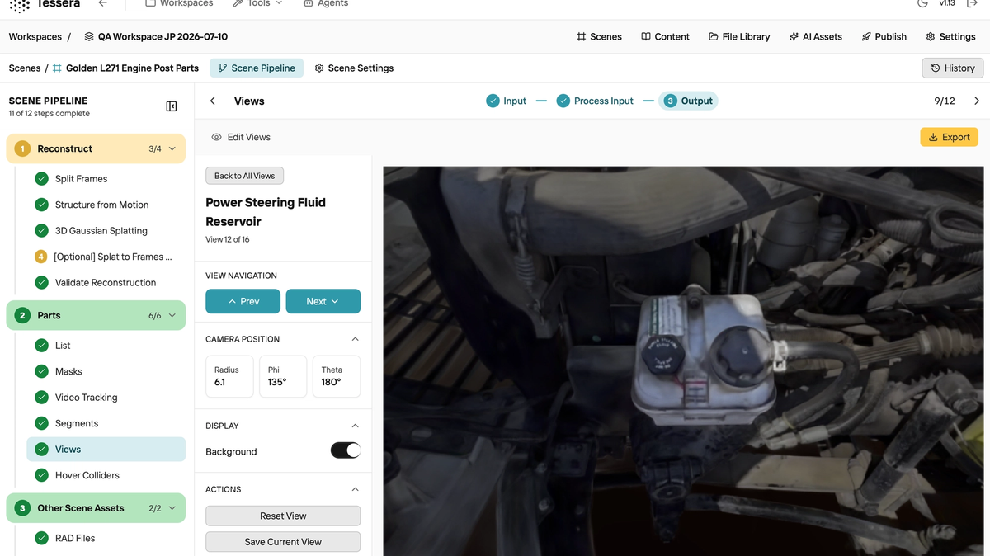
Task: Open the History button
Action: click(953, 68)
